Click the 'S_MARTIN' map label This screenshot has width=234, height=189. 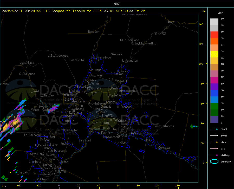[108, 116]
